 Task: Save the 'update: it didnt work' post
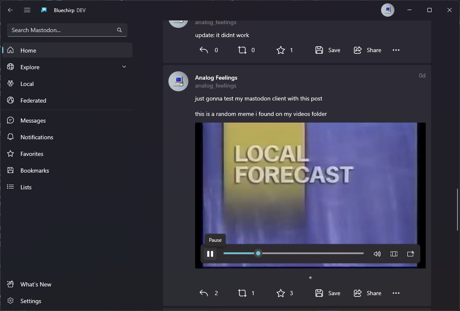328,50
